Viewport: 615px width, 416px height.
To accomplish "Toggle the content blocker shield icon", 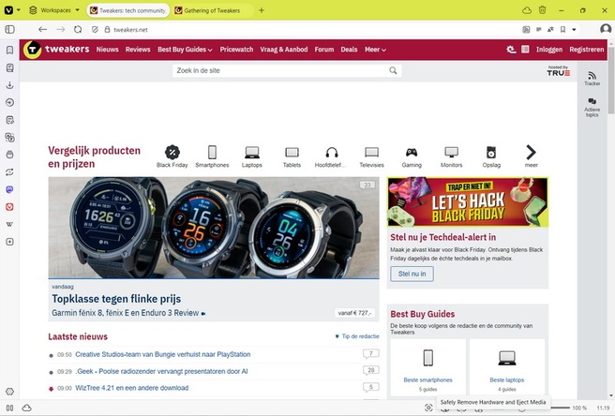I will pyautogui.click(x=95, y=29).
